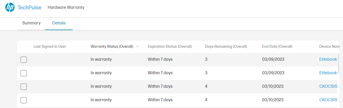
Task: Click the End Date (Overall) column header
Action: [x=277, y=47]
